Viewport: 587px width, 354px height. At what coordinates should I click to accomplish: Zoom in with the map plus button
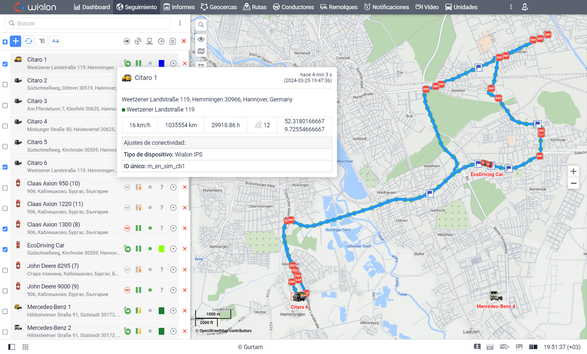click(574, 171)
